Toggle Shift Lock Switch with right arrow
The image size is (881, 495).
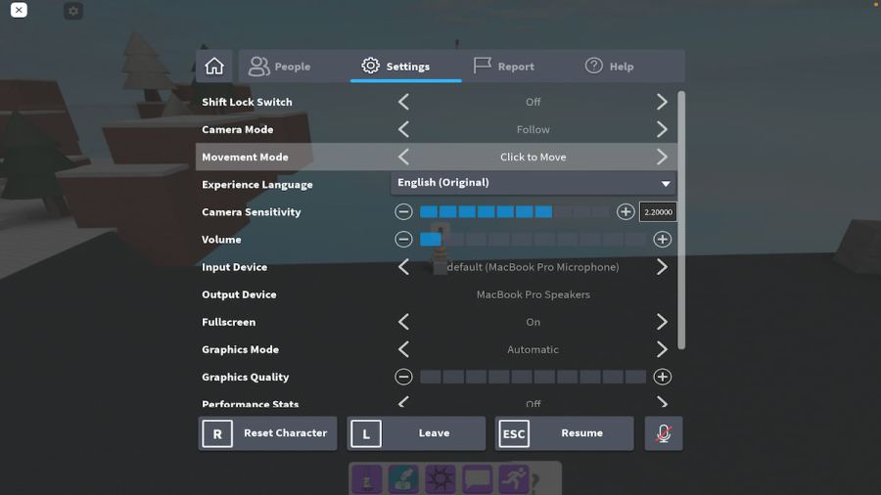point(663,102)
